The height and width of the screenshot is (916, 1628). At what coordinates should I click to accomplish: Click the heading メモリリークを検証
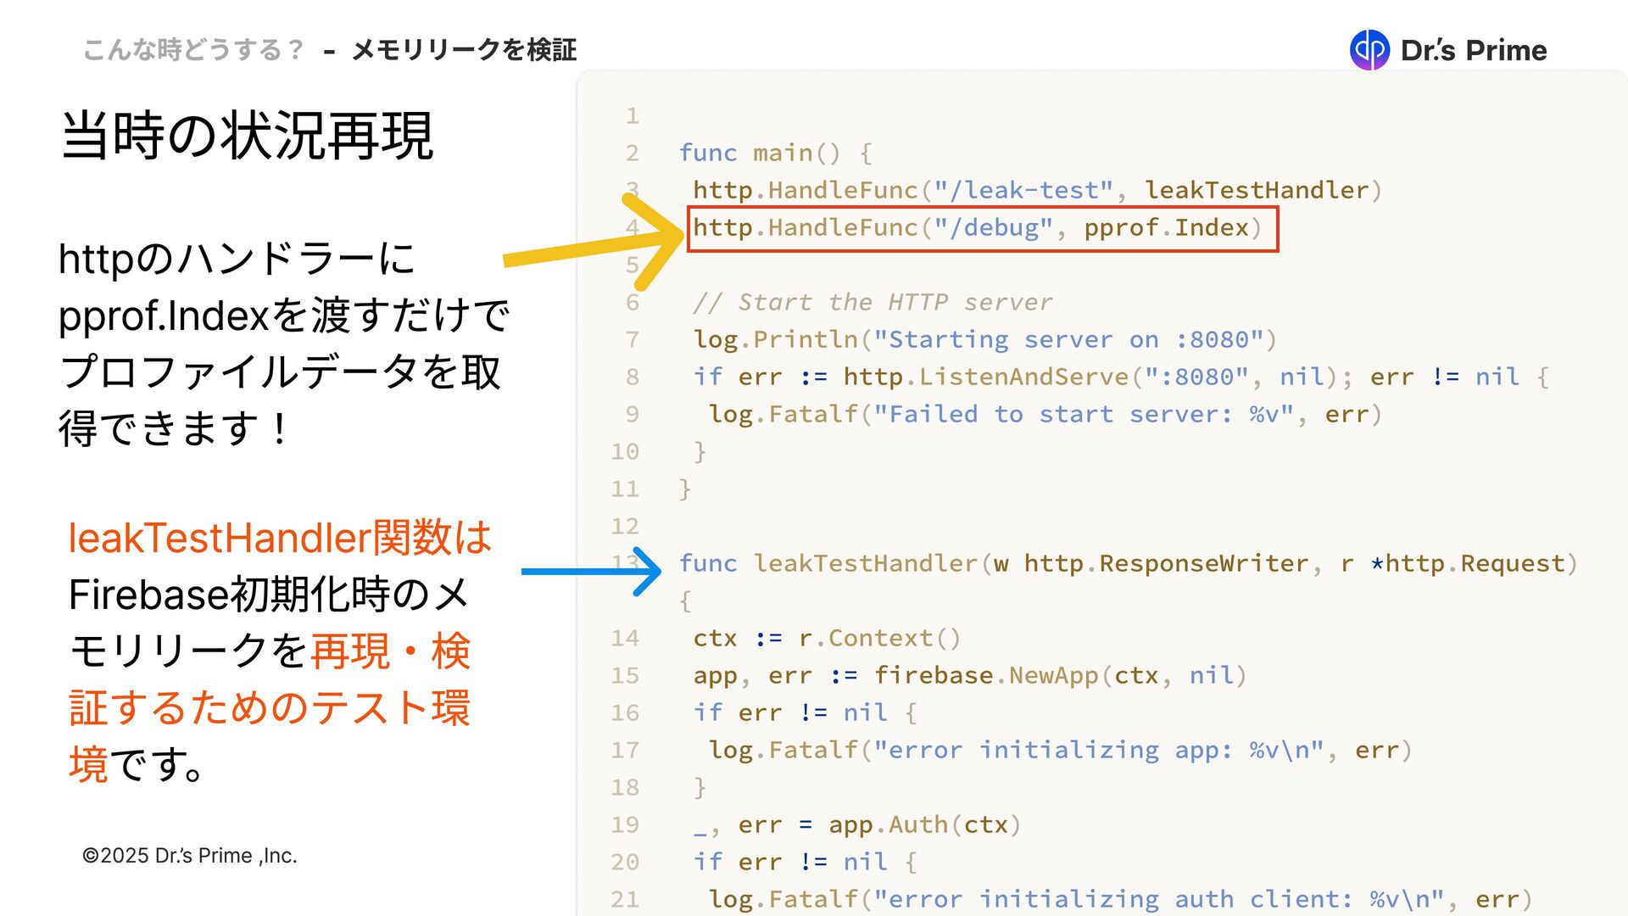click(x=464, y=50)
